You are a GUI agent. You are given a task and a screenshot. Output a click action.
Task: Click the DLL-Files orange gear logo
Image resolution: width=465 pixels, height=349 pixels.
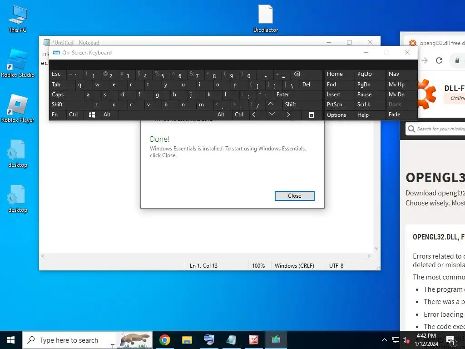(x=427, y=94)
